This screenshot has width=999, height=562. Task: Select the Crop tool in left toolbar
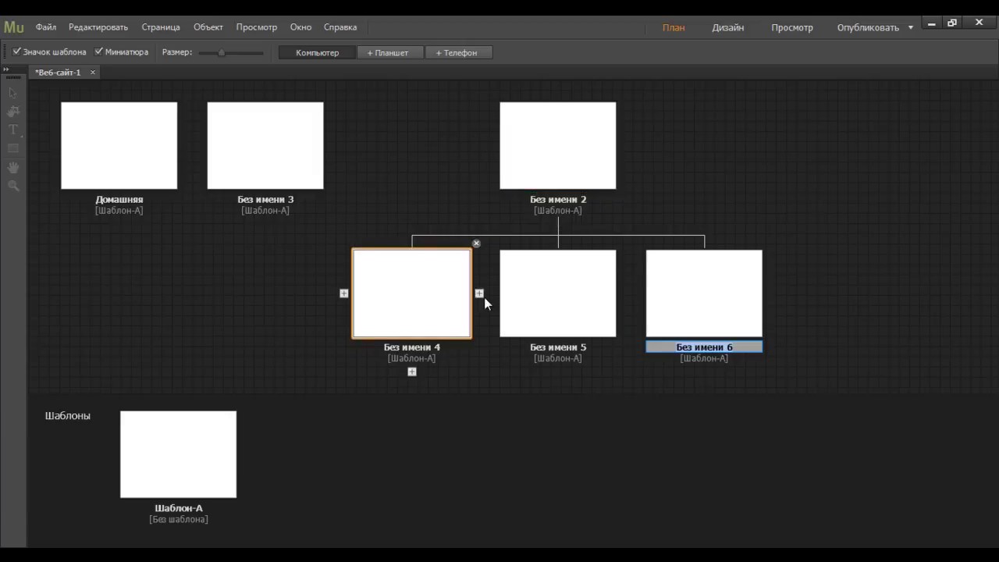(x=13, y=112)
